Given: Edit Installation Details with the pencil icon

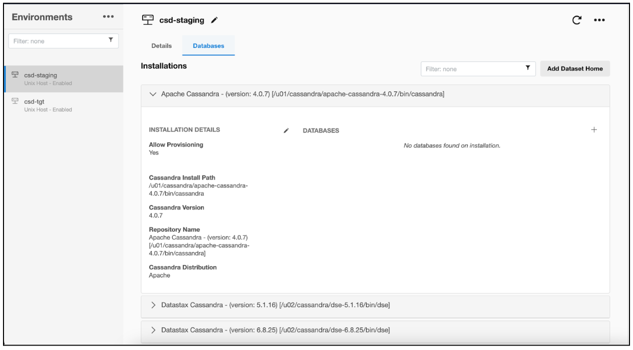Looking at the screenshot, I should point(286,130).
